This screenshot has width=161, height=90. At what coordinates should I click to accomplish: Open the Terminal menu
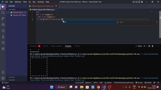click(41, 2)
